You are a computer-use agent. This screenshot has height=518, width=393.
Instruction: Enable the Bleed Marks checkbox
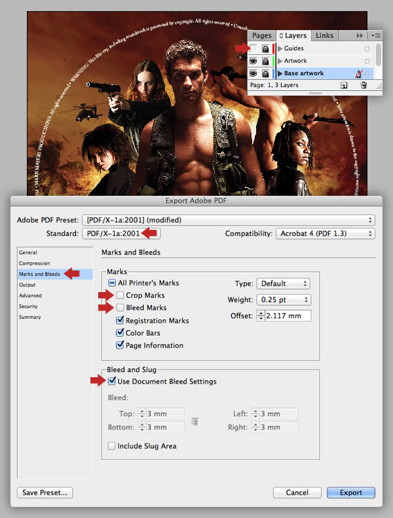[121, 308]
